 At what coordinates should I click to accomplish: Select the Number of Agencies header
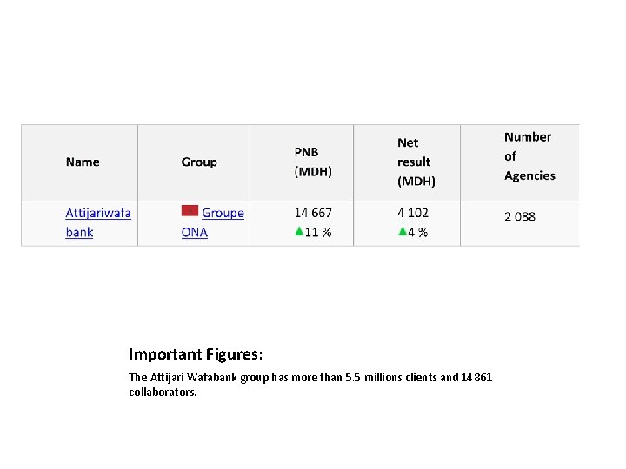(x=529, y=156)
